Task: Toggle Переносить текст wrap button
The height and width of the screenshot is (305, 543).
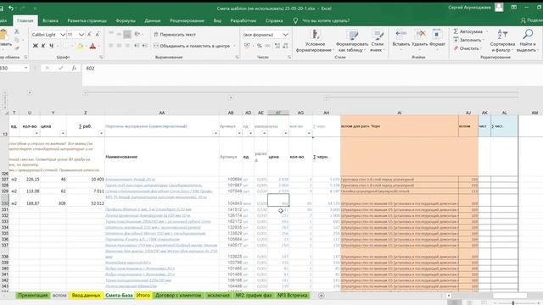Action: (x=175, y=34)
